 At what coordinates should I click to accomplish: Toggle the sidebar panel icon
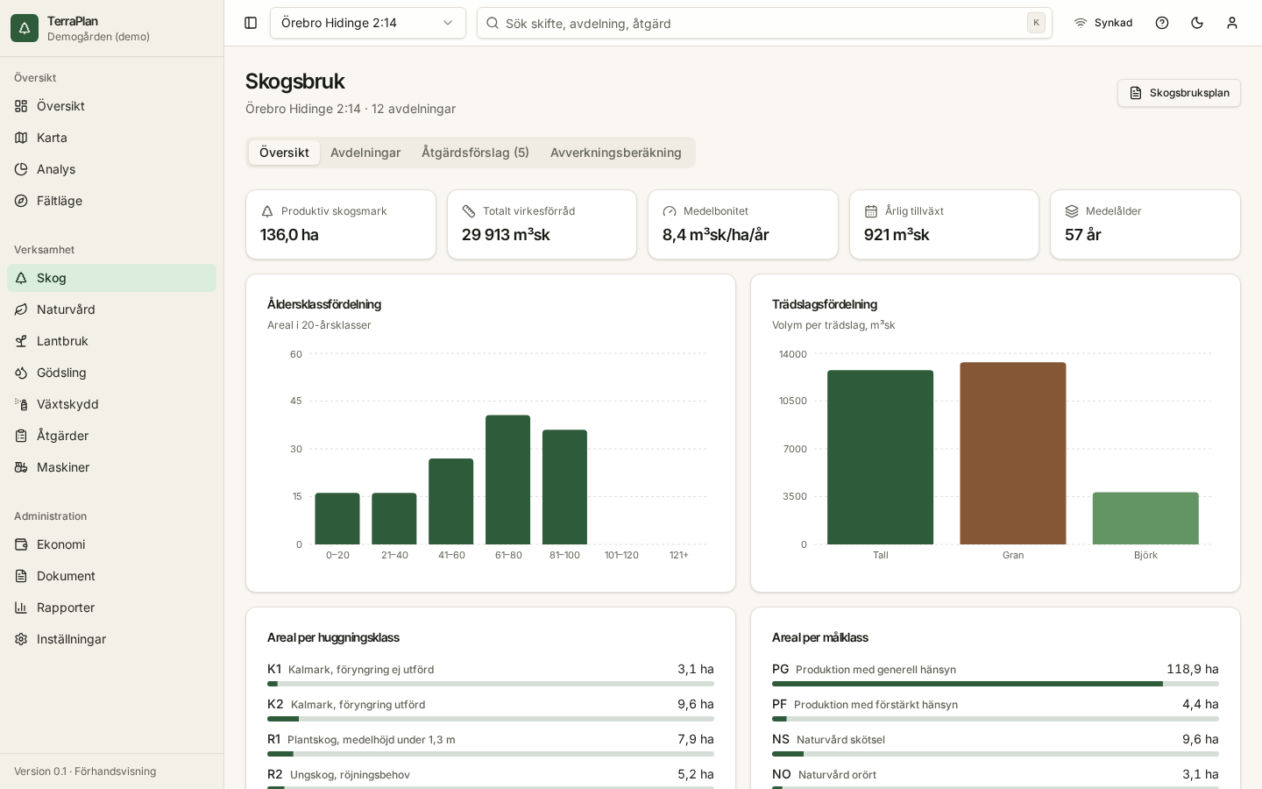(251, 23)
